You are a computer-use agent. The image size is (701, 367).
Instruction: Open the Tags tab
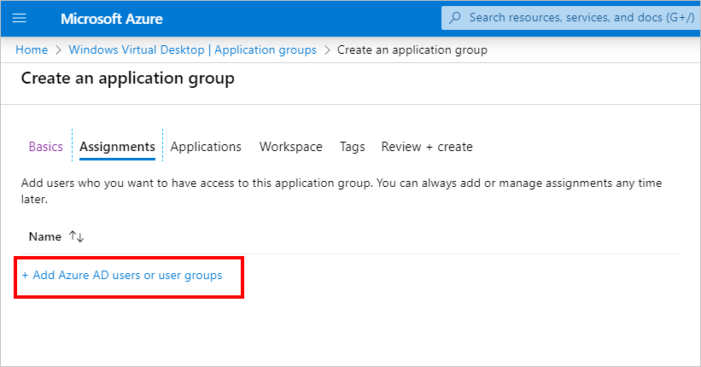[353, 147]
